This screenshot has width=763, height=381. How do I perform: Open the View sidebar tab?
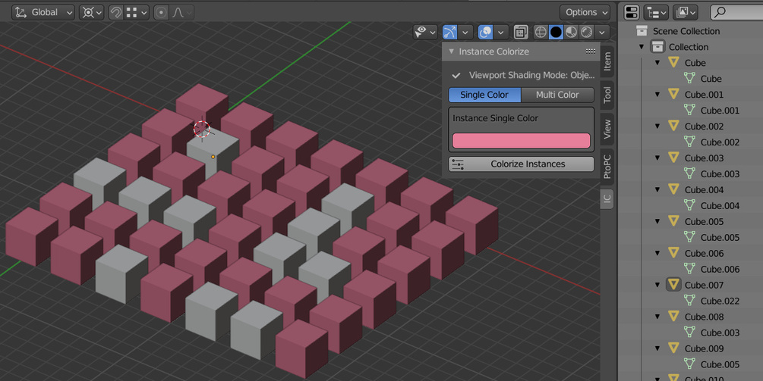click(x=607, y=129)
